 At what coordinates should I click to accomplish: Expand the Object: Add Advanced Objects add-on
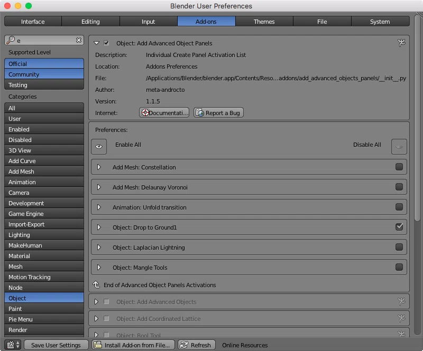click(x=96, y=302)
